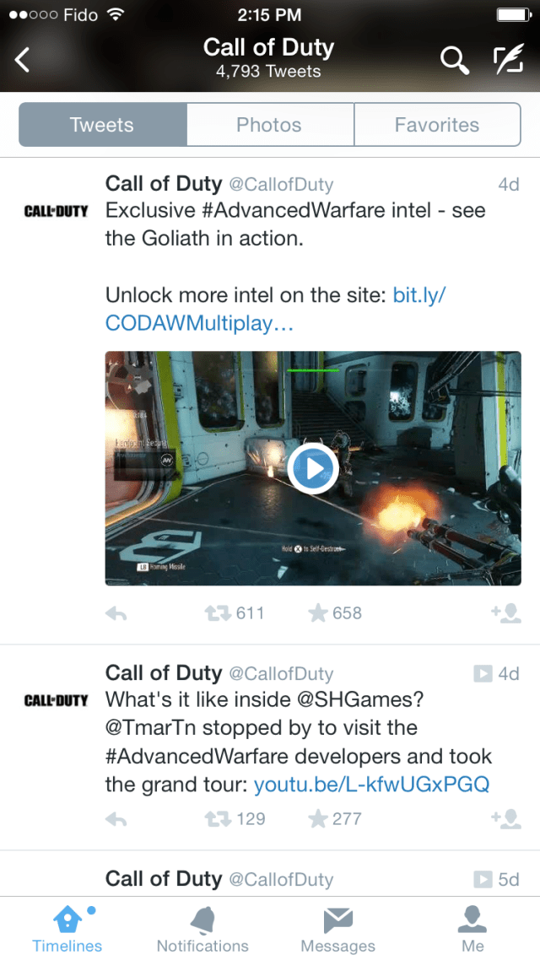
Task: Favorite the tweet with 658 stars
Action: [318, 612]
